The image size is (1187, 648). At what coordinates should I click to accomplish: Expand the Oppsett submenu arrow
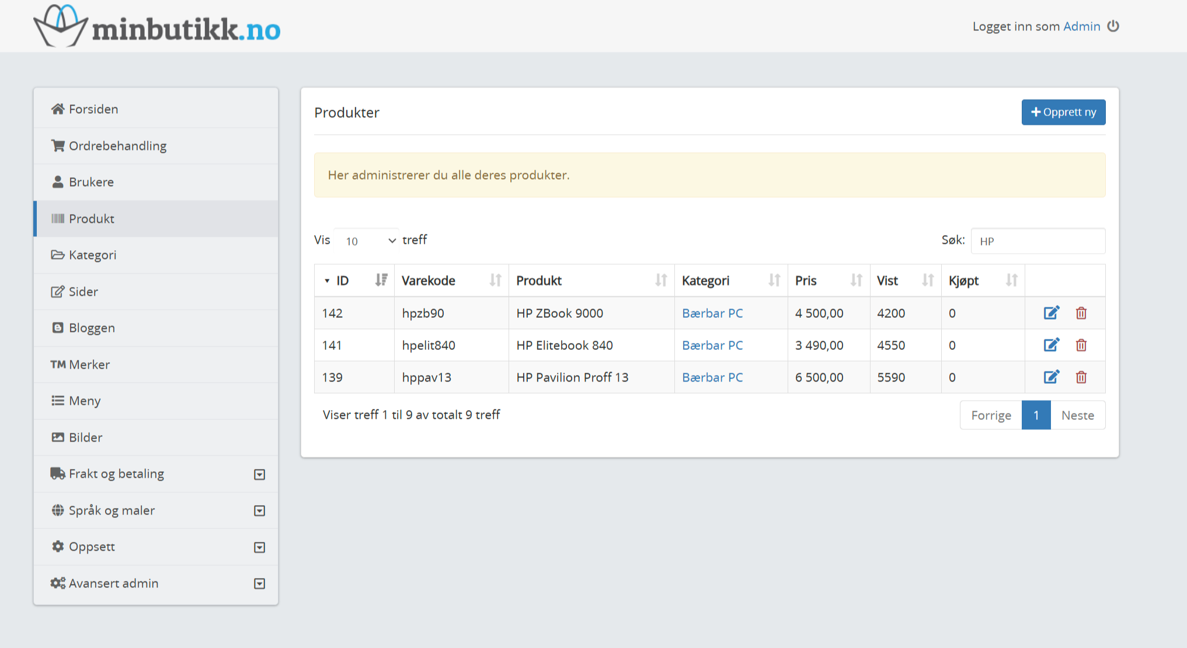tap(260, 547)
